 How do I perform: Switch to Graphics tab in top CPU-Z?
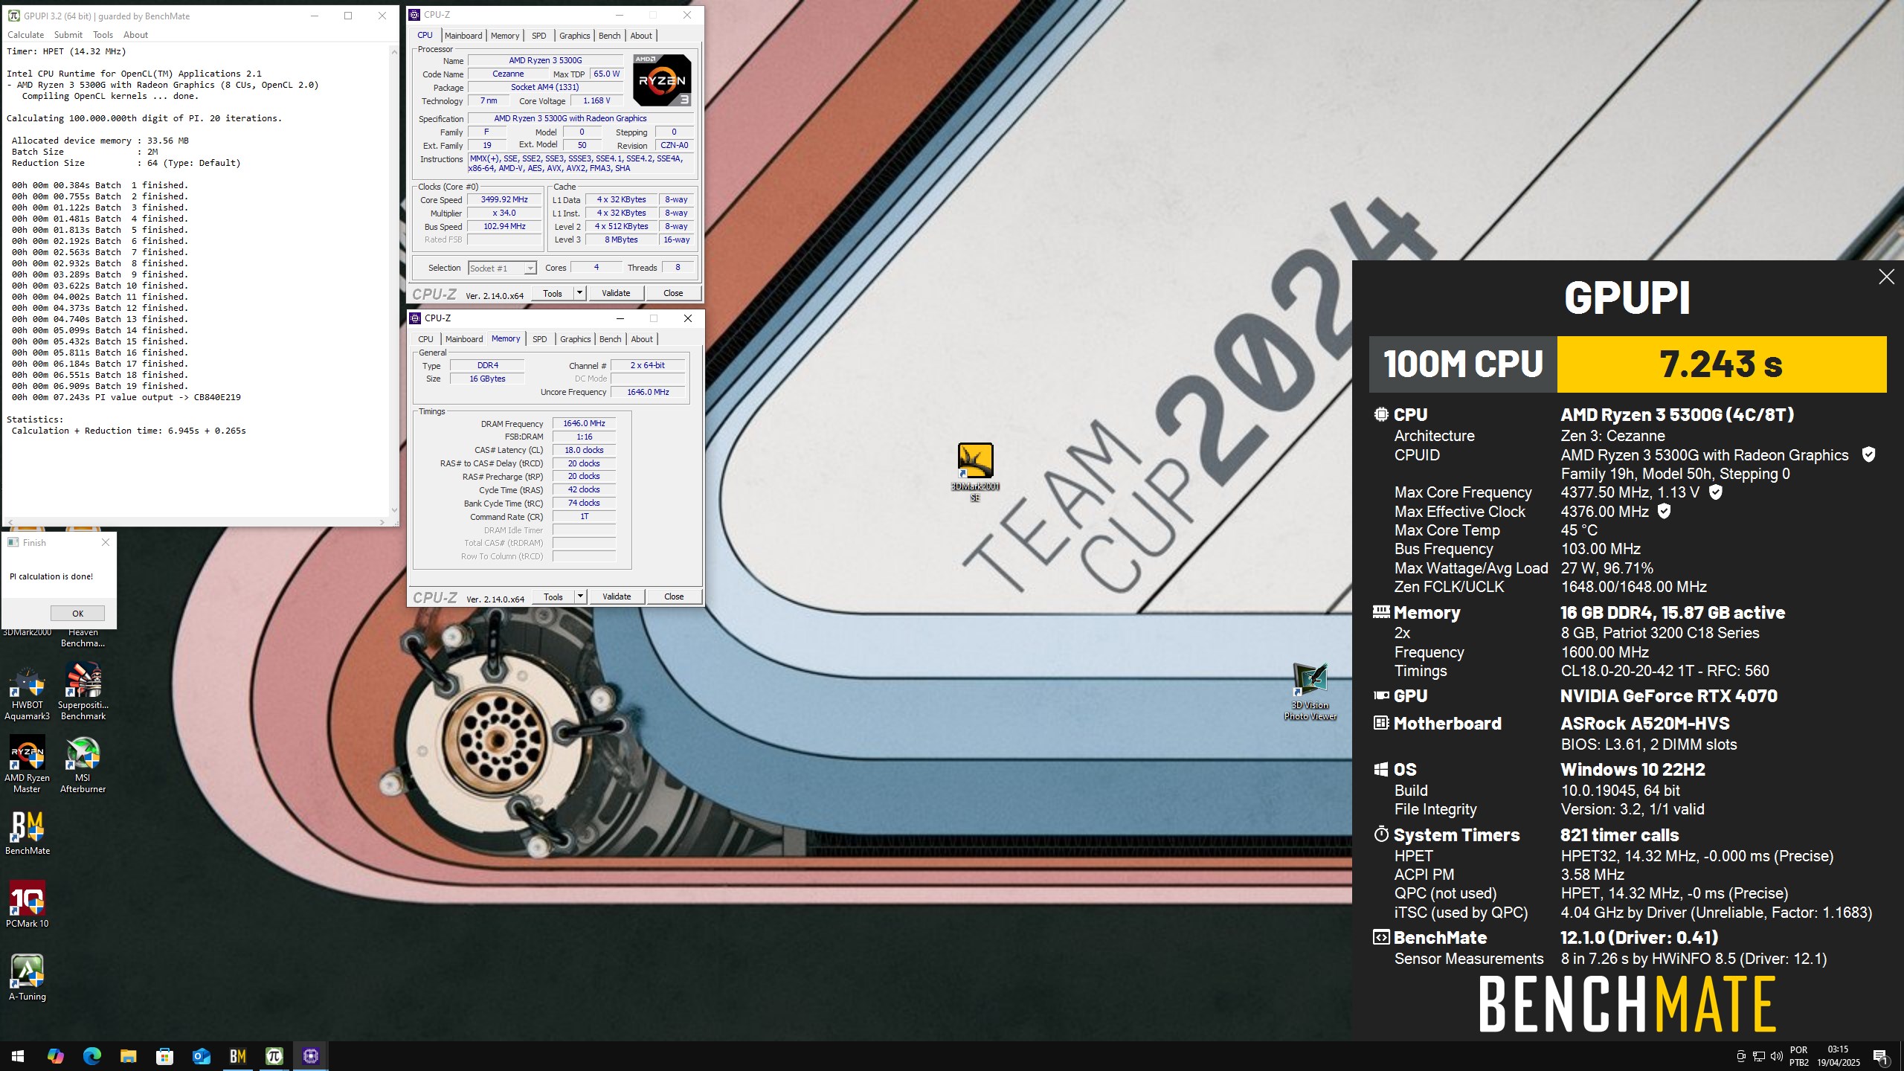574,36
